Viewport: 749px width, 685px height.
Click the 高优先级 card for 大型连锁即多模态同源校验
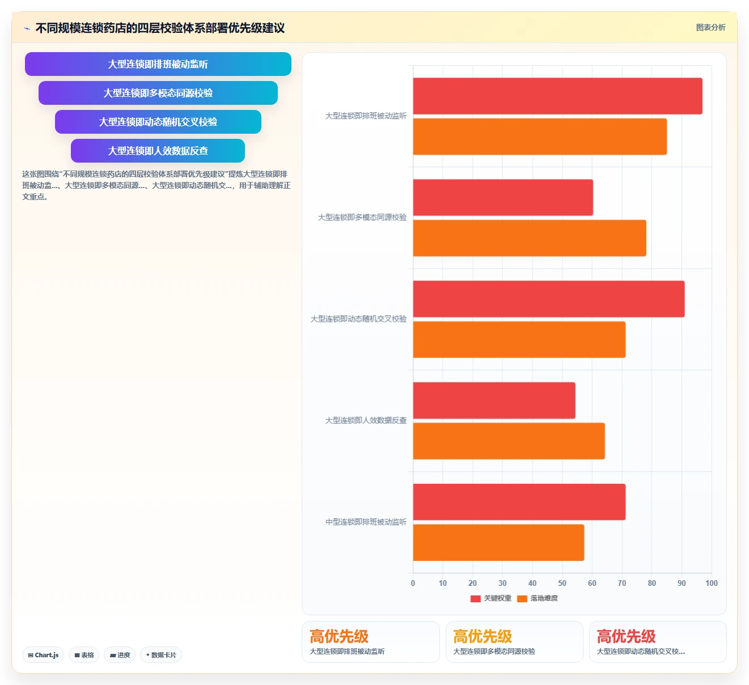514,641
